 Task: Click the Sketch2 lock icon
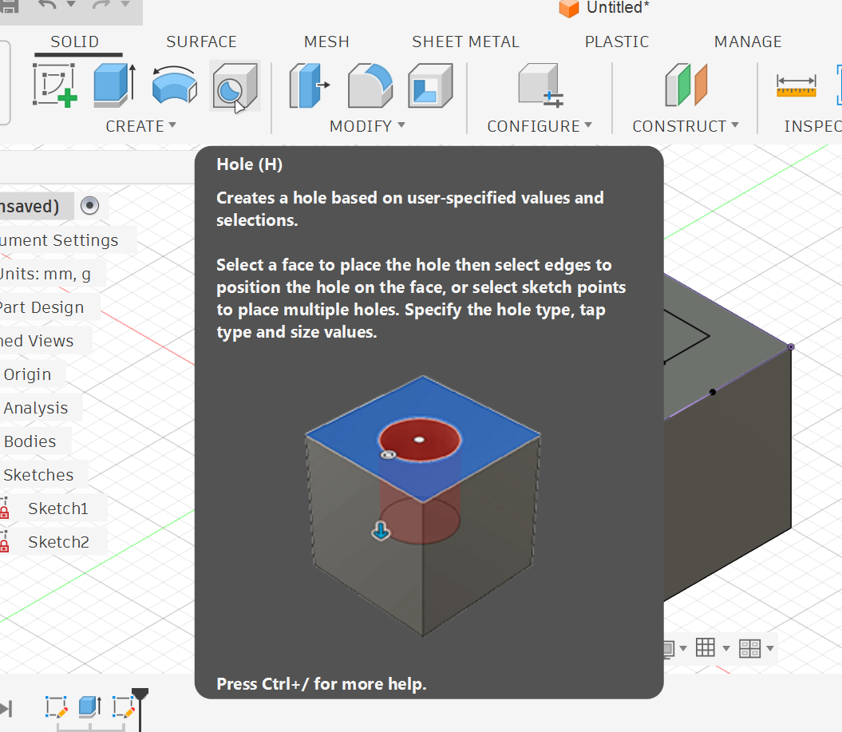click(4, 542)
